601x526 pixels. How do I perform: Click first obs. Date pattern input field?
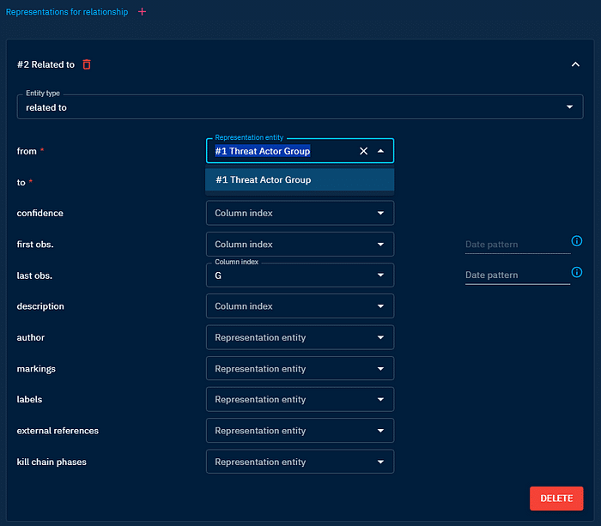tap(516, 245)
